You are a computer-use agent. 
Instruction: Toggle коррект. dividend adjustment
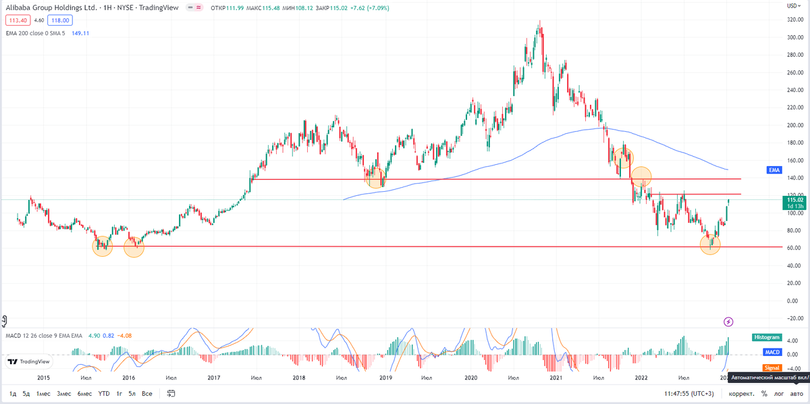tap(742, 393)
